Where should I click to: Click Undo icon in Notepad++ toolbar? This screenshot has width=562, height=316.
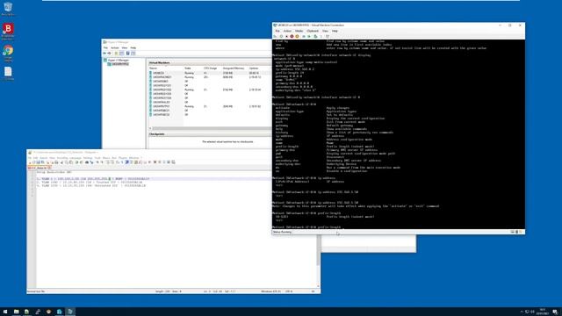[76, 162]
